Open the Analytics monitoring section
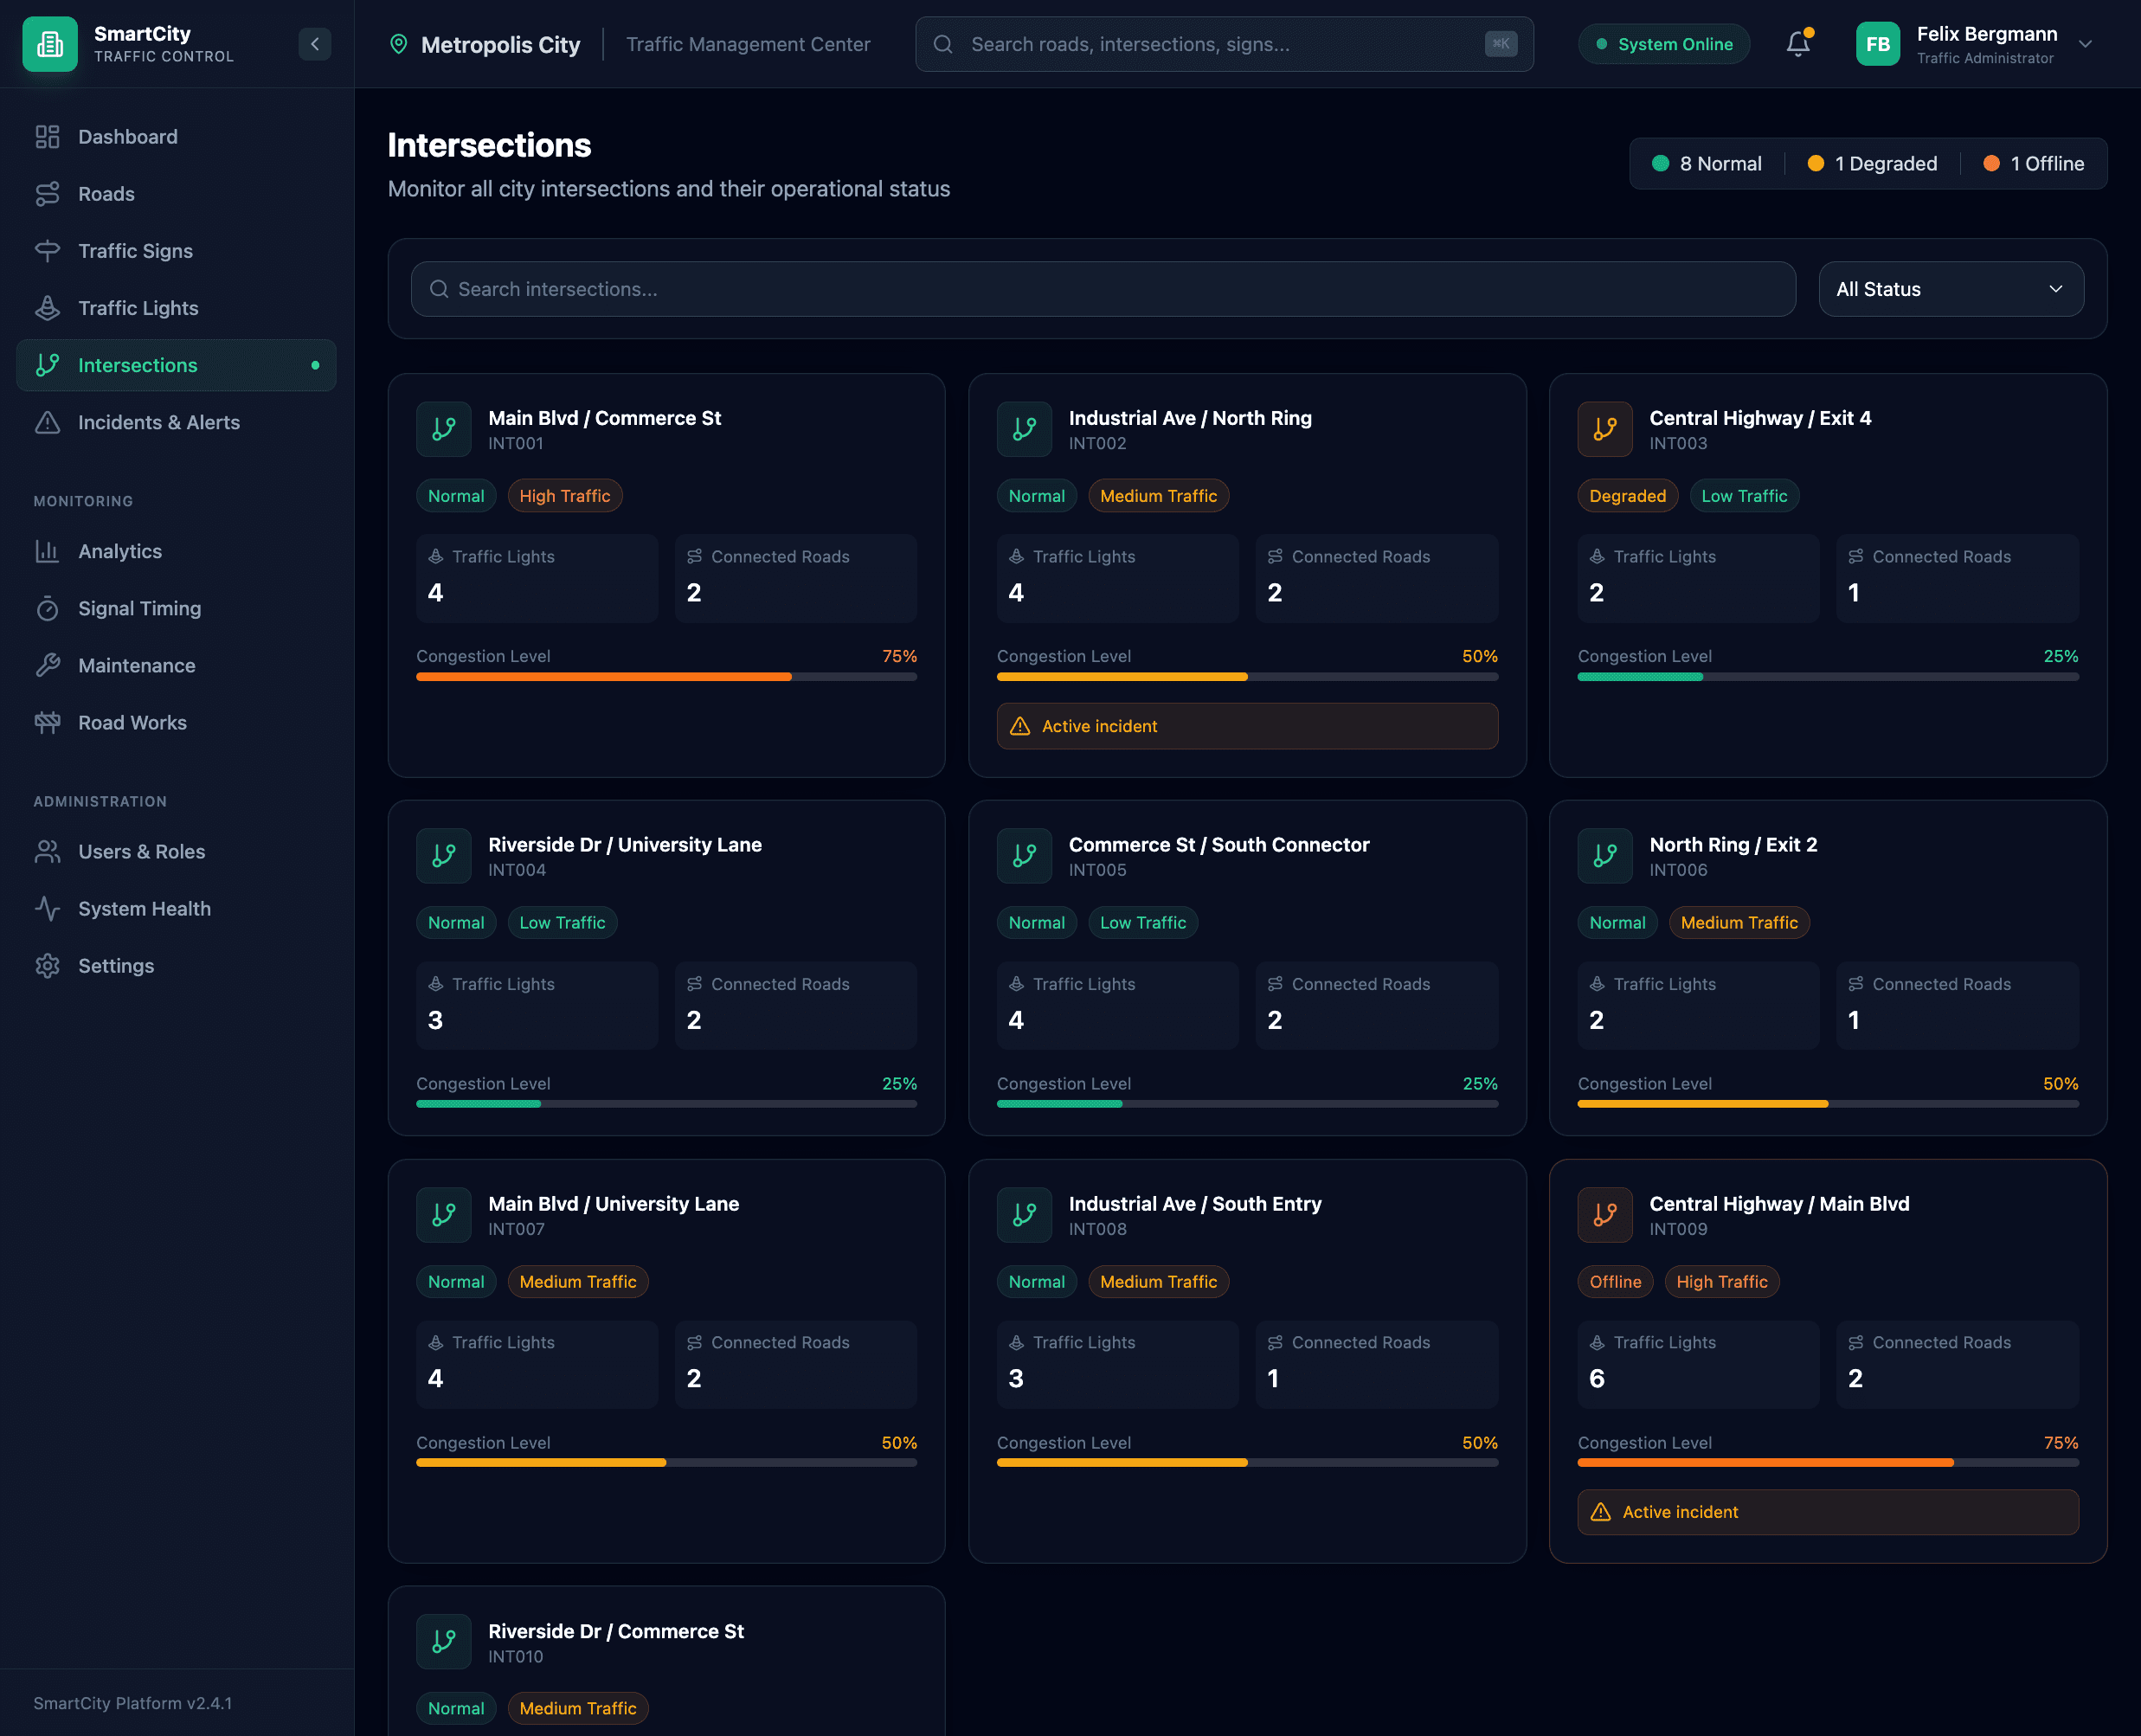The height and width of the screenshot is (1736, 2141). click(120, 551)
